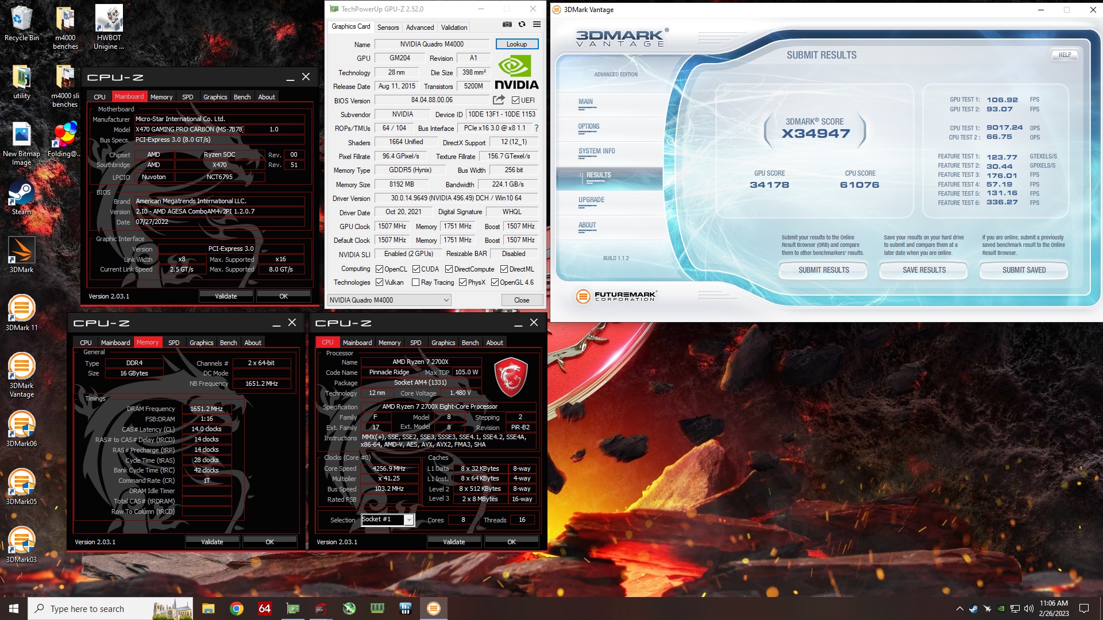Open AIDA64 from the taskbar
This screenshot has width=1103, height=620.
[x=264, y=609]
